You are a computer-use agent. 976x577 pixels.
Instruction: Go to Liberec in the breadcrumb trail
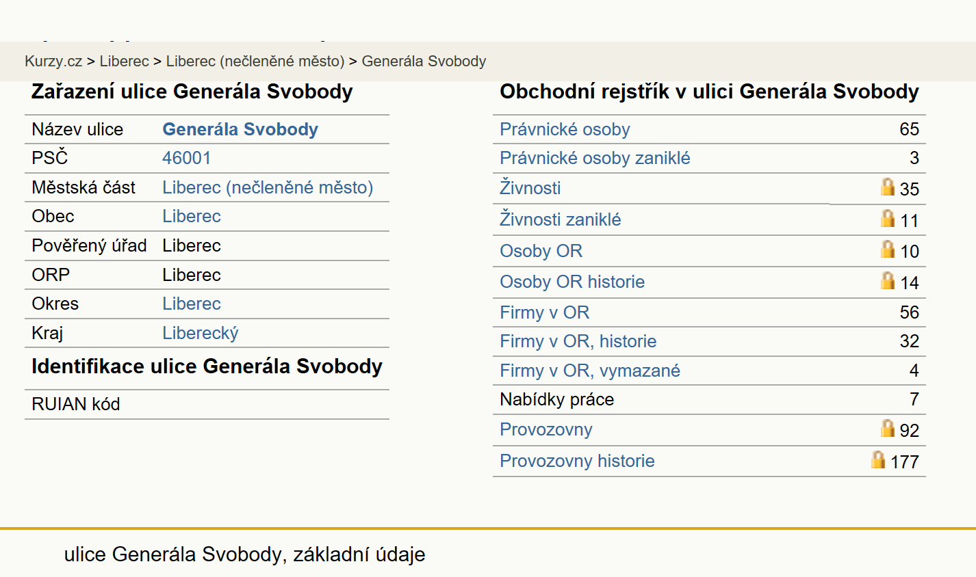click(124, 62)
